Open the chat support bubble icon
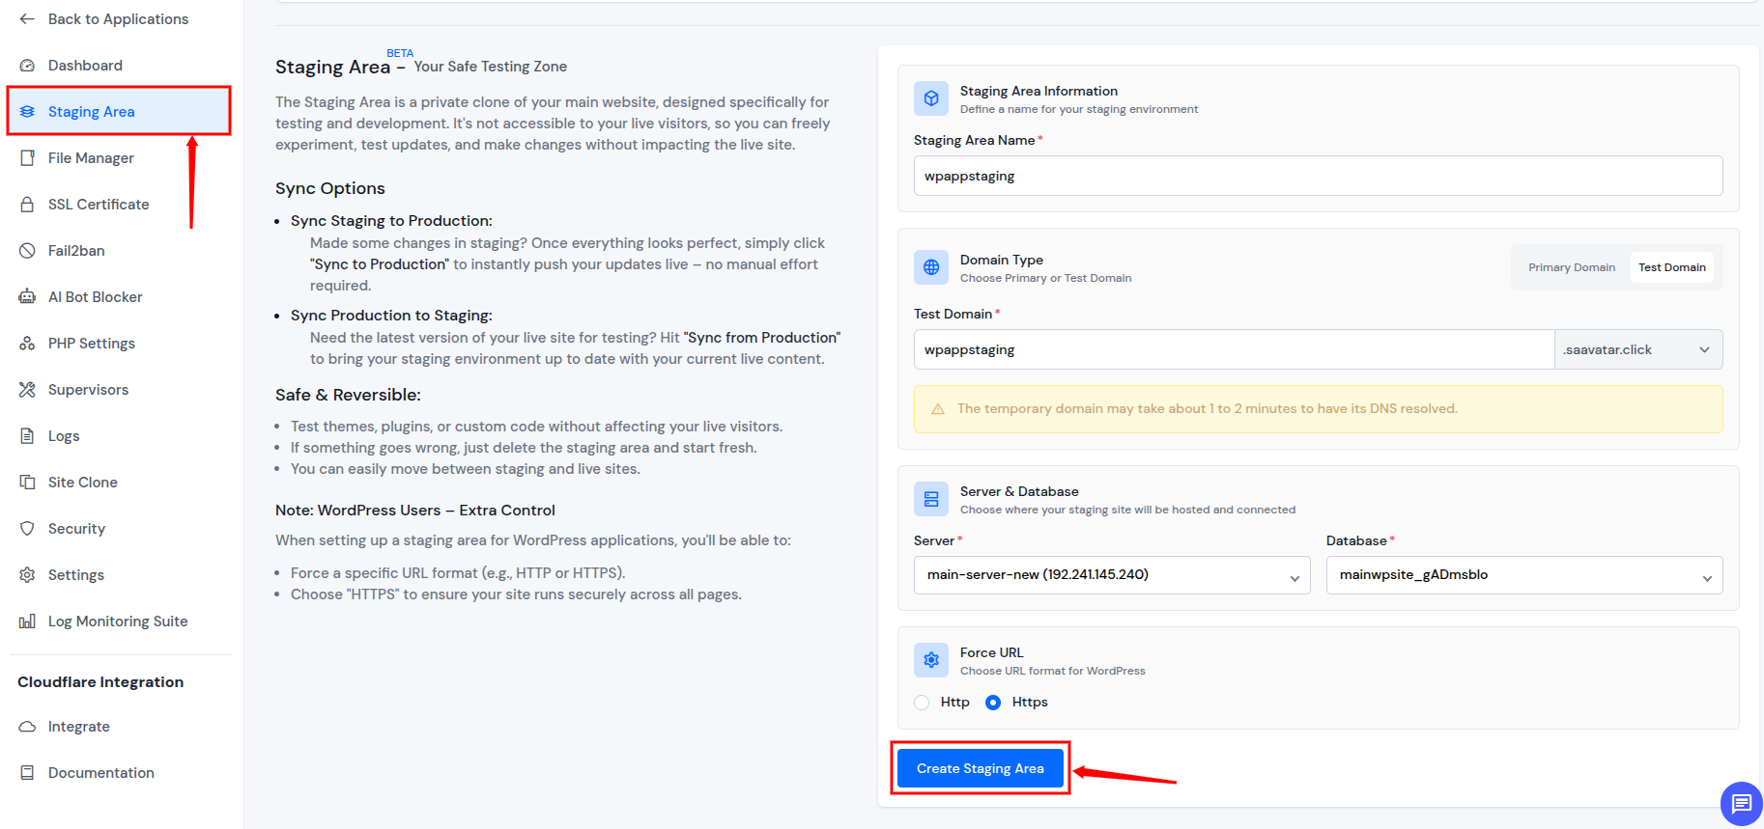The height and width of the screenshot is (829, 1764). [x=1741, y=803]
